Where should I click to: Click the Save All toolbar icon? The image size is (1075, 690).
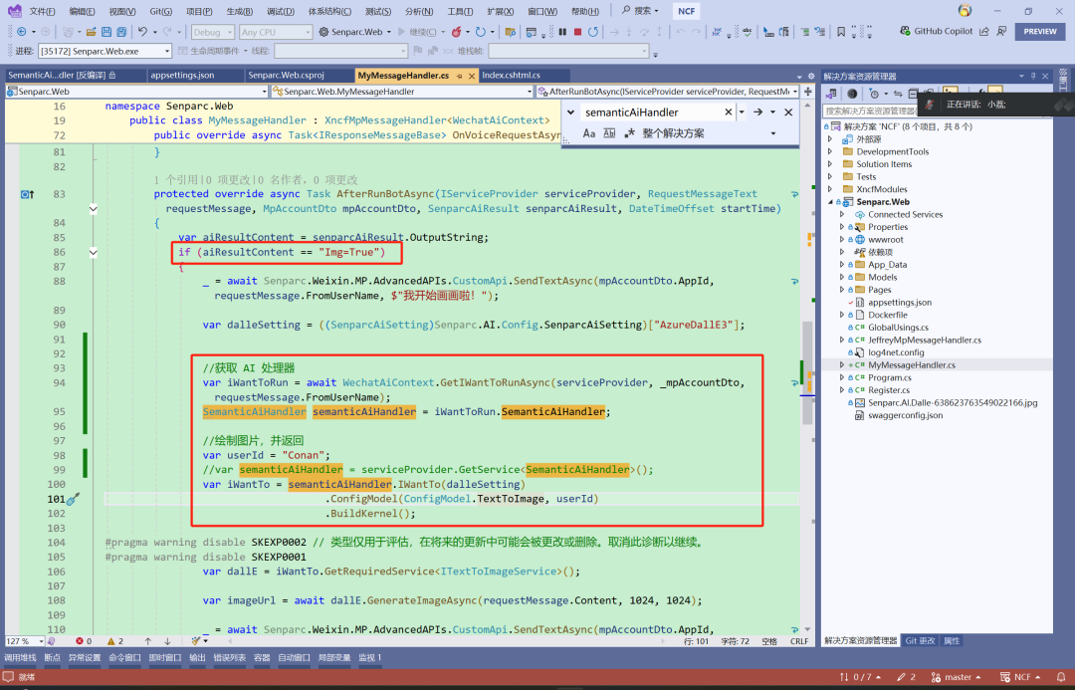click(x=121, y=32)
